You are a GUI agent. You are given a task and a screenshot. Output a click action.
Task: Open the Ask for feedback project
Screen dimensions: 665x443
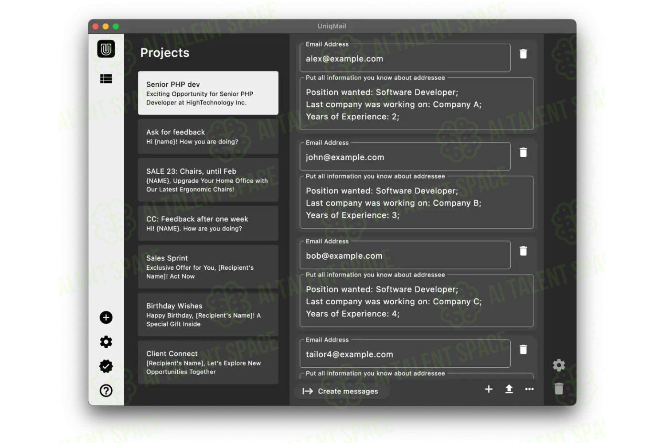(208, 136)
